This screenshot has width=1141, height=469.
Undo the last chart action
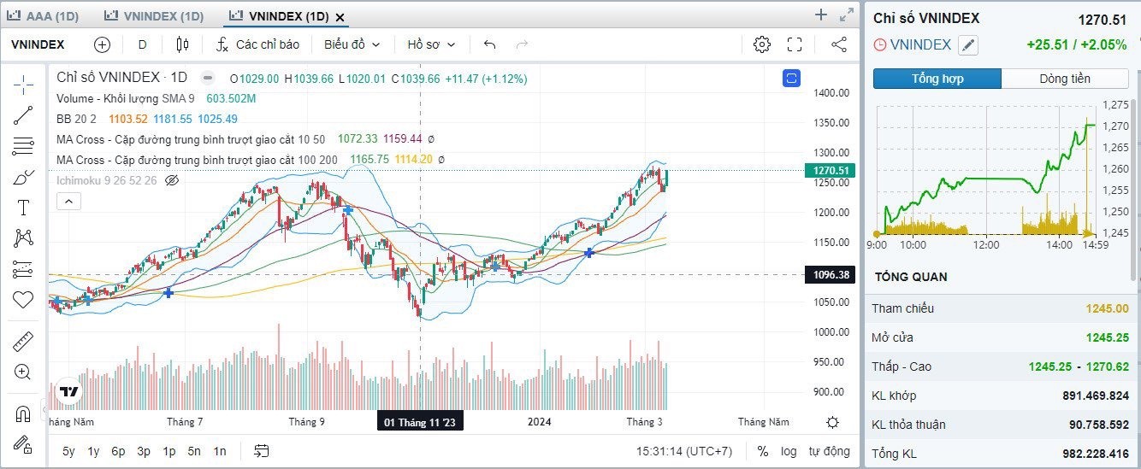coord(489,44)
